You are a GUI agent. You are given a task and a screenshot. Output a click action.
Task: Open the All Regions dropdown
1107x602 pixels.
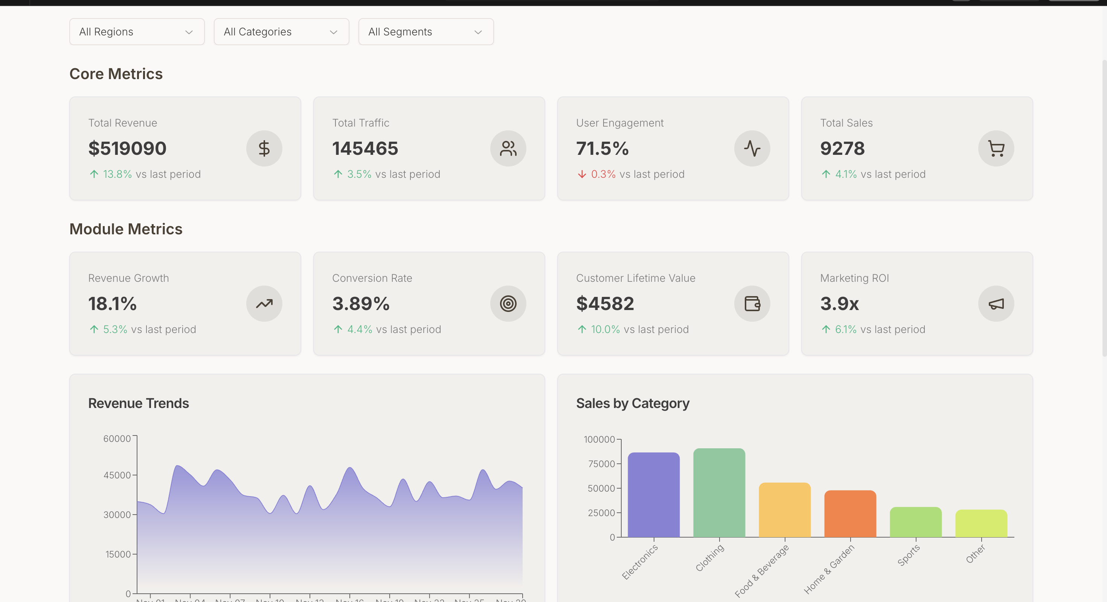pyautogui.click(x=137, y=32)
